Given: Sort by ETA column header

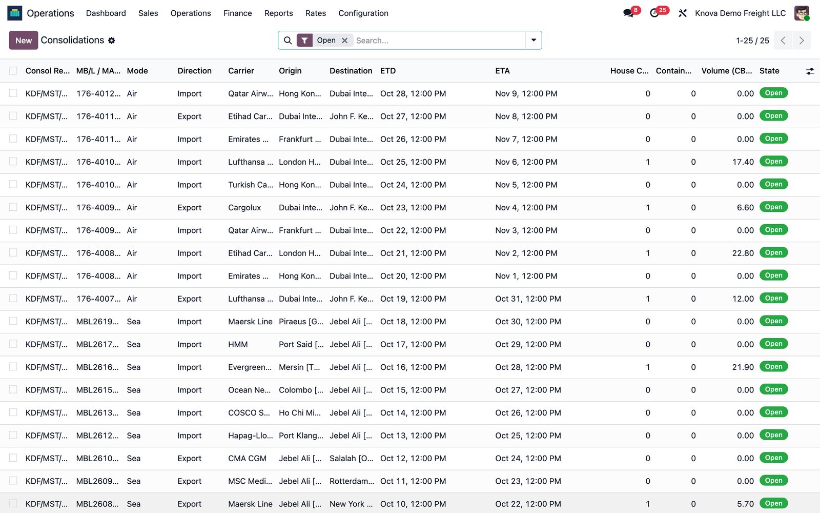Looking at the screenshot, I should 502,71.
